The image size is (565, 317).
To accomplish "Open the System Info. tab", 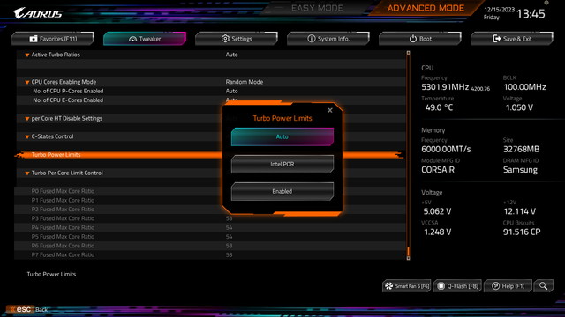I will [328, 39].
